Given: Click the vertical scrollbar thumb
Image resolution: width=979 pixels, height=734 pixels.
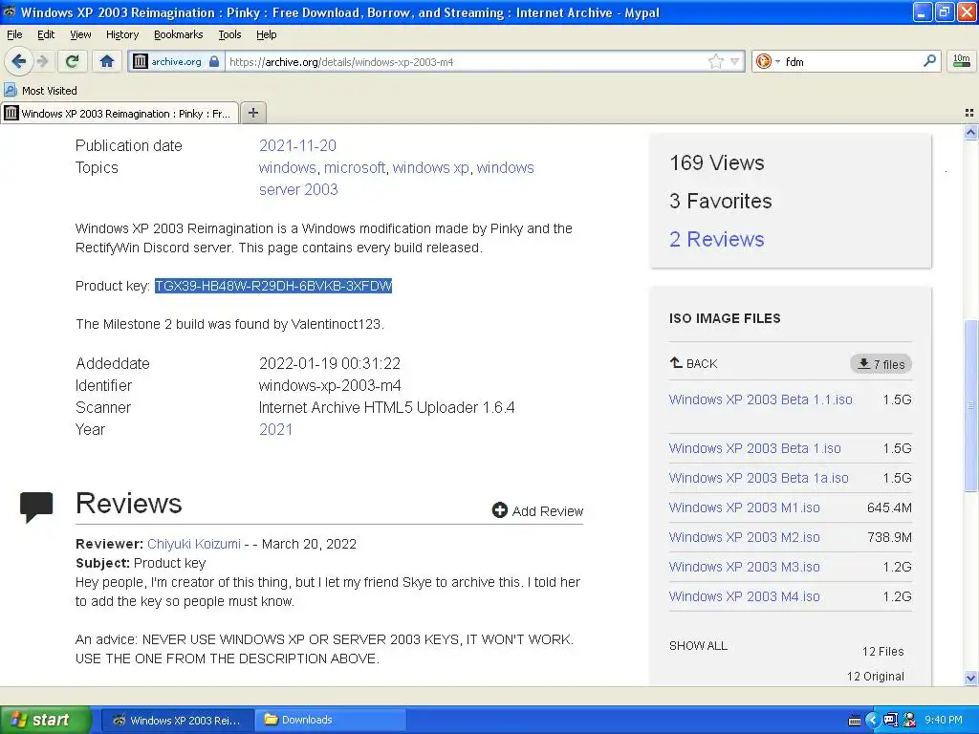Looking at the screenshot, I should pos(970,404).
